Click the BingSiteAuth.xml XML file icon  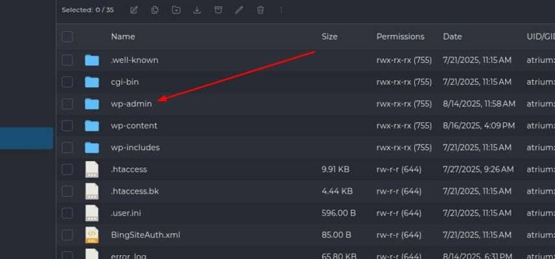[92, 235]
